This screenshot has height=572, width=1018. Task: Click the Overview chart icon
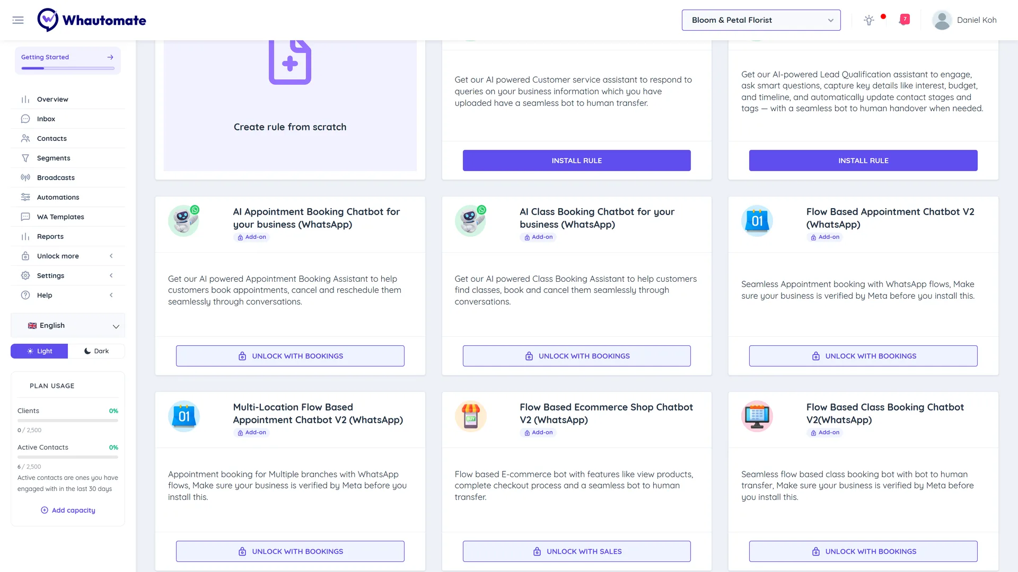(25, 100)
